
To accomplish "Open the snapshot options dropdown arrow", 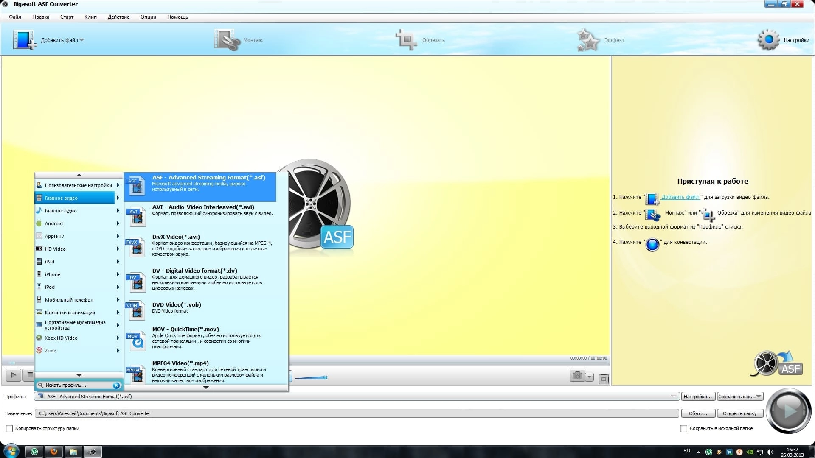I will coord(589,377).
